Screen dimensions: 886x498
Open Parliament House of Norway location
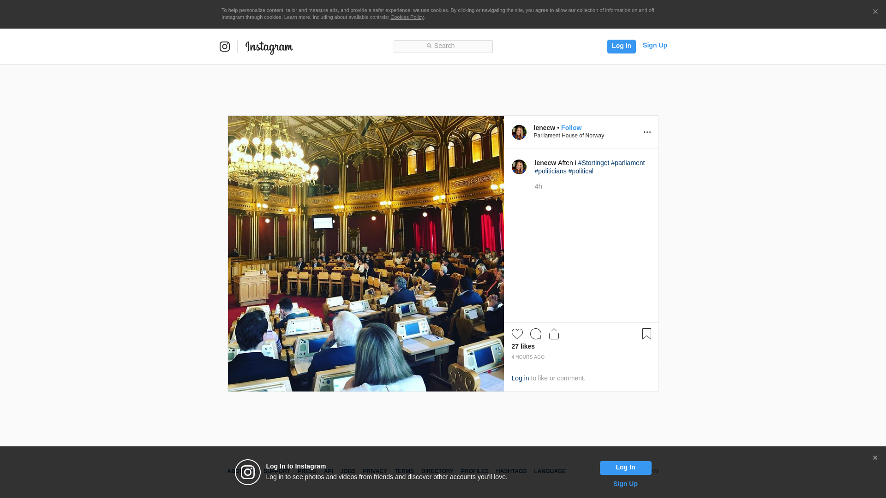coord(569,136)
